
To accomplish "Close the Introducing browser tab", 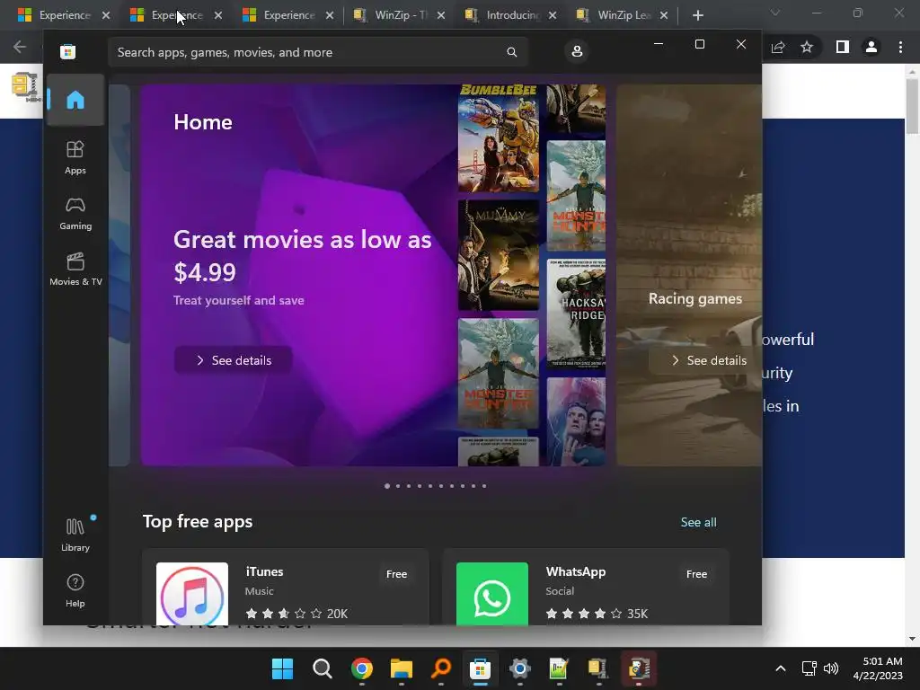I will pyautogui.click(x=553, y=15).
